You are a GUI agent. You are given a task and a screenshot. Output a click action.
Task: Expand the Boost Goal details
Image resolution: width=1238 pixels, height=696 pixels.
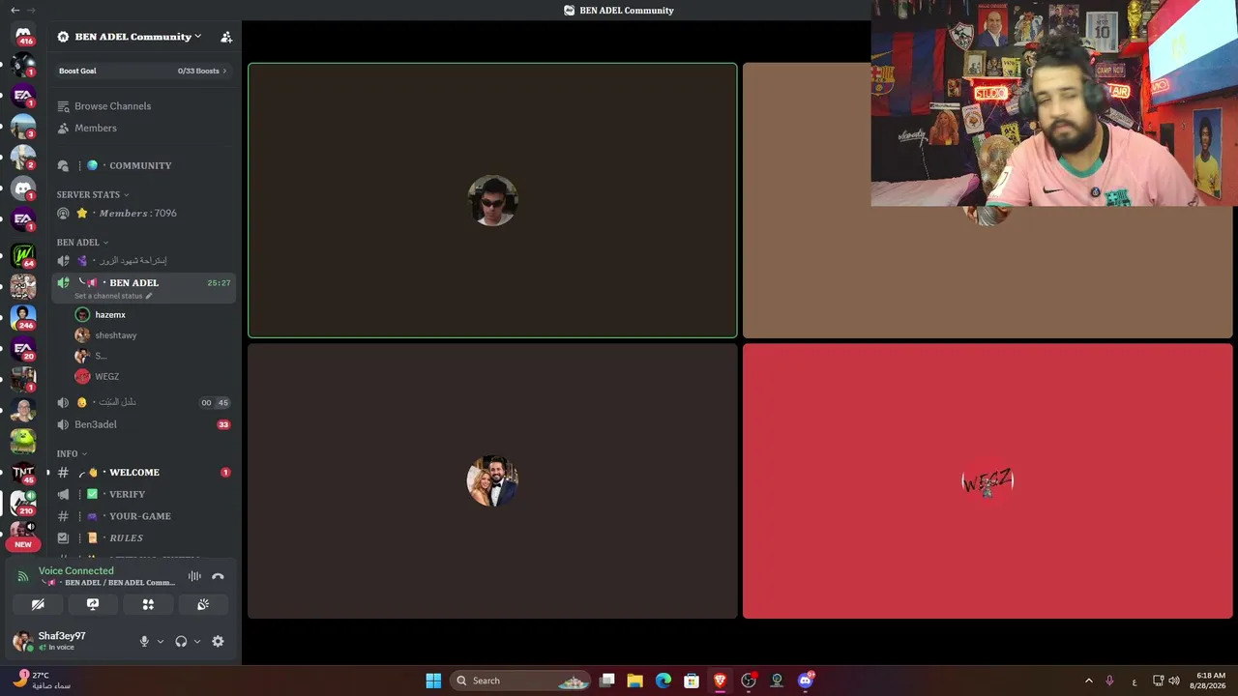point(143,71)
